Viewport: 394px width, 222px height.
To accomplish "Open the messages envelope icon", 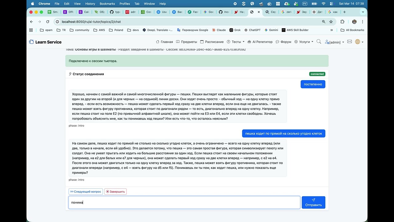I will pyautogui.click(x=350, y=42).
